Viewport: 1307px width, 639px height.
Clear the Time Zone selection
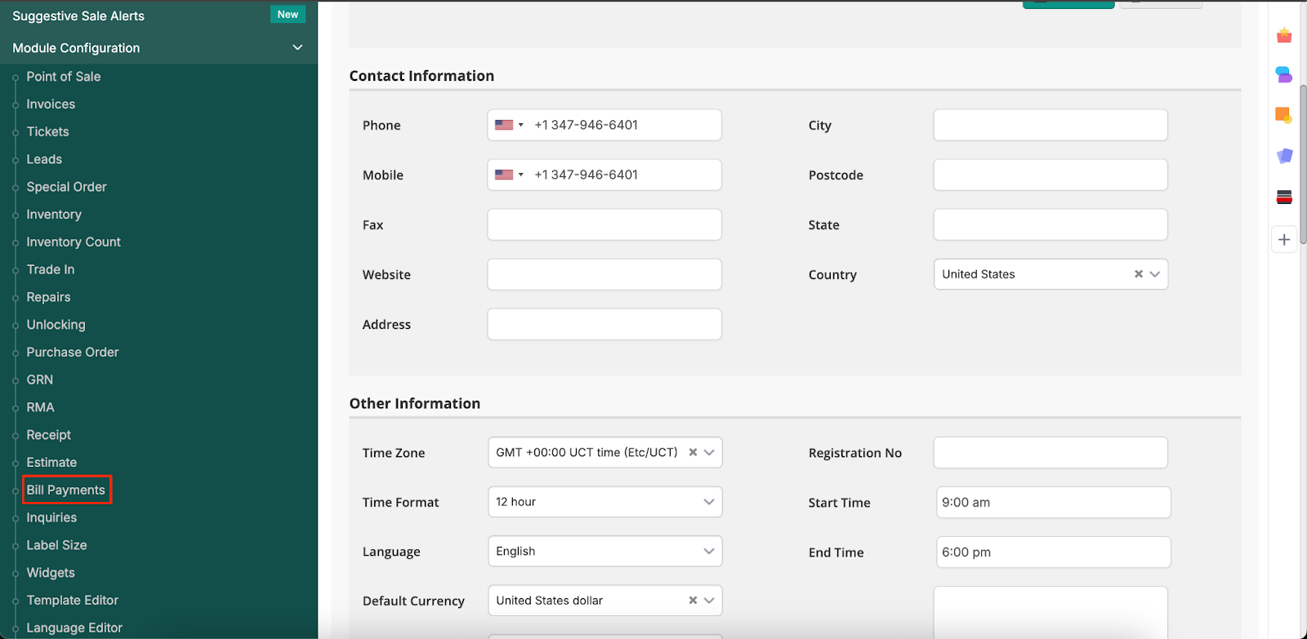click(693, 452)
